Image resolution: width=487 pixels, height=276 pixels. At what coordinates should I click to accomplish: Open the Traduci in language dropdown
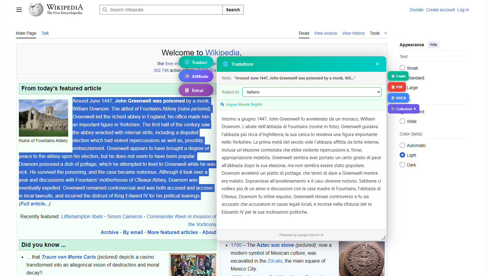tap(311, 92)
